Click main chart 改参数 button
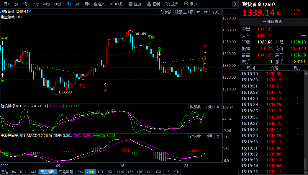Image resolution: width=308 pixels, height=175 pixels. (x=166, y=12)
